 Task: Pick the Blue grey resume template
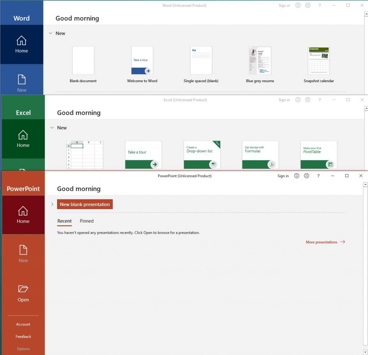[x=260, y=65]
